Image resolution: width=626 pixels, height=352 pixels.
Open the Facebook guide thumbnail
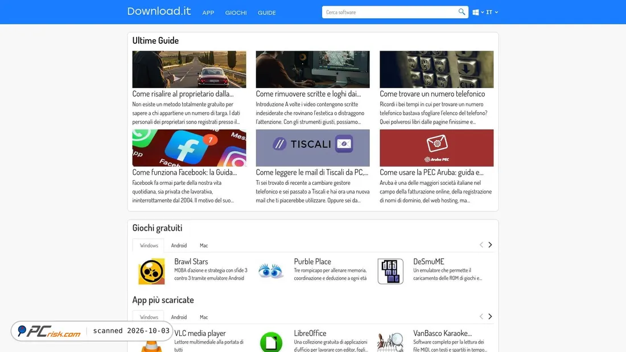click(x=190, y=148)
